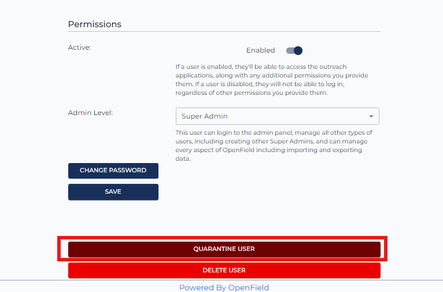Click the Admin Level dropdown arrow
443x292 pixels.
click(x=371, y=116)
